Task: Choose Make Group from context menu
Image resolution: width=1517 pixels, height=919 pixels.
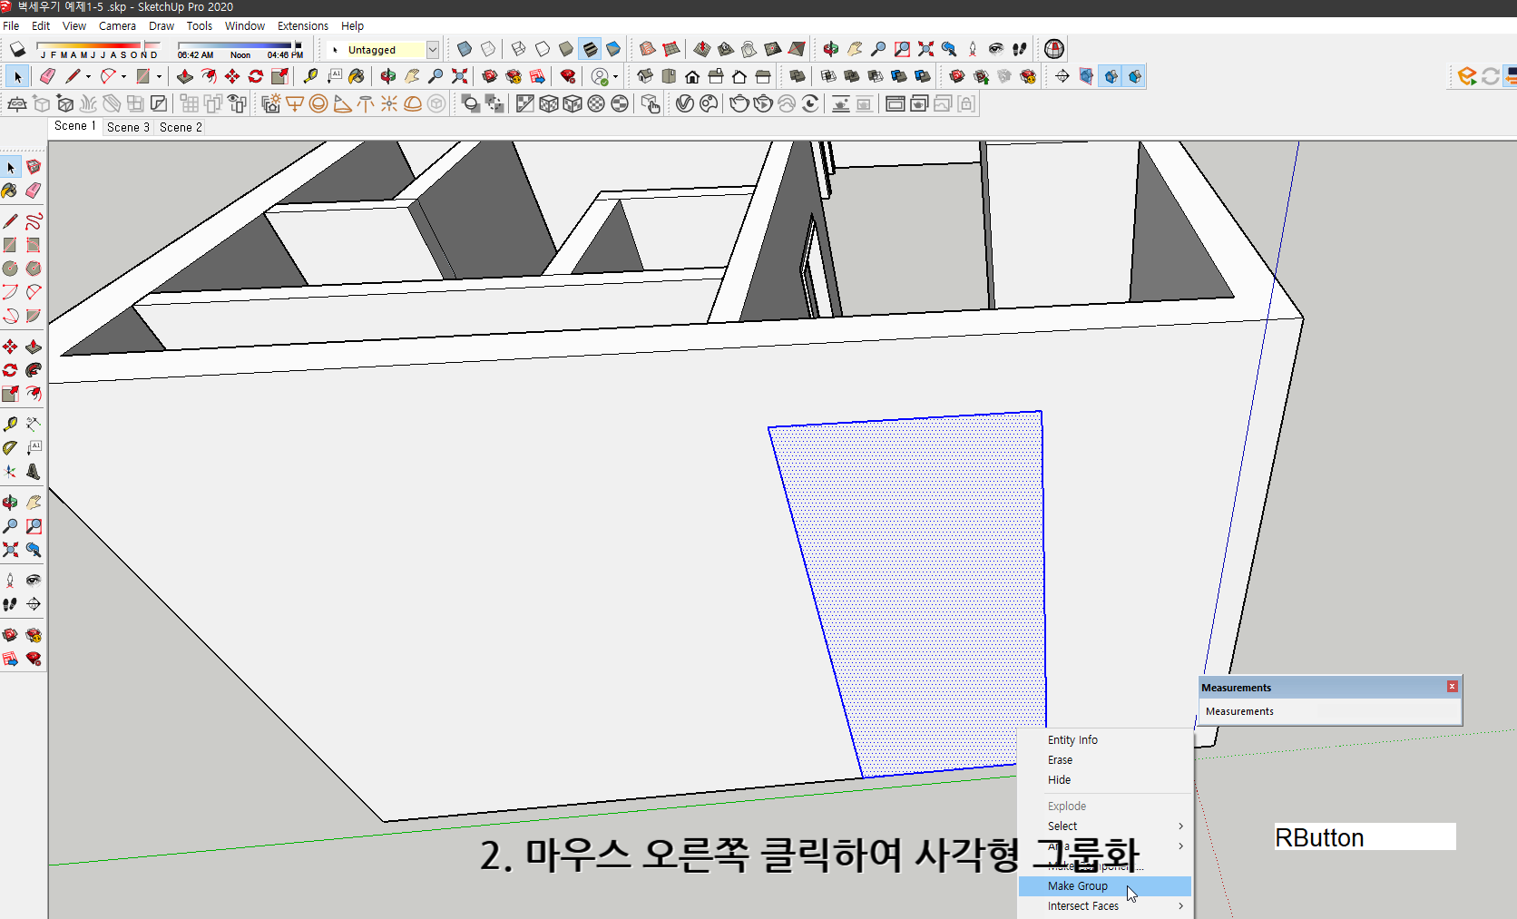Action: 1078,885
